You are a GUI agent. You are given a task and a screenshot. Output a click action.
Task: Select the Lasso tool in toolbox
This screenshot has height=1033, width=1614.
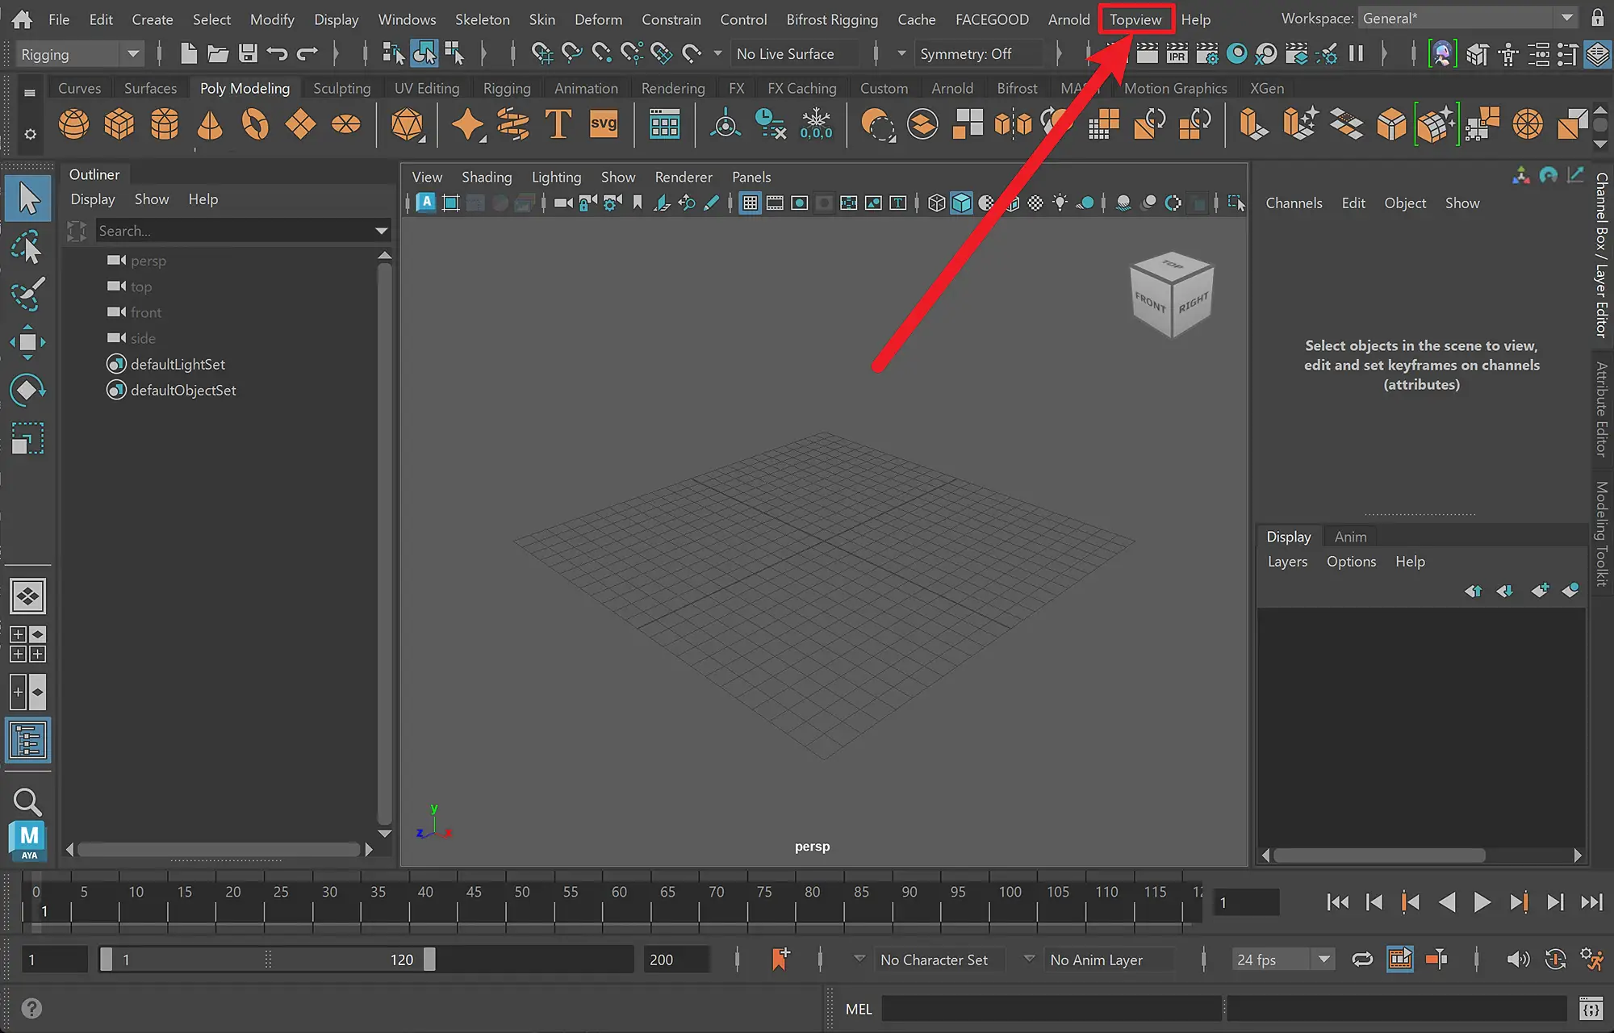(x=27, y=246)
